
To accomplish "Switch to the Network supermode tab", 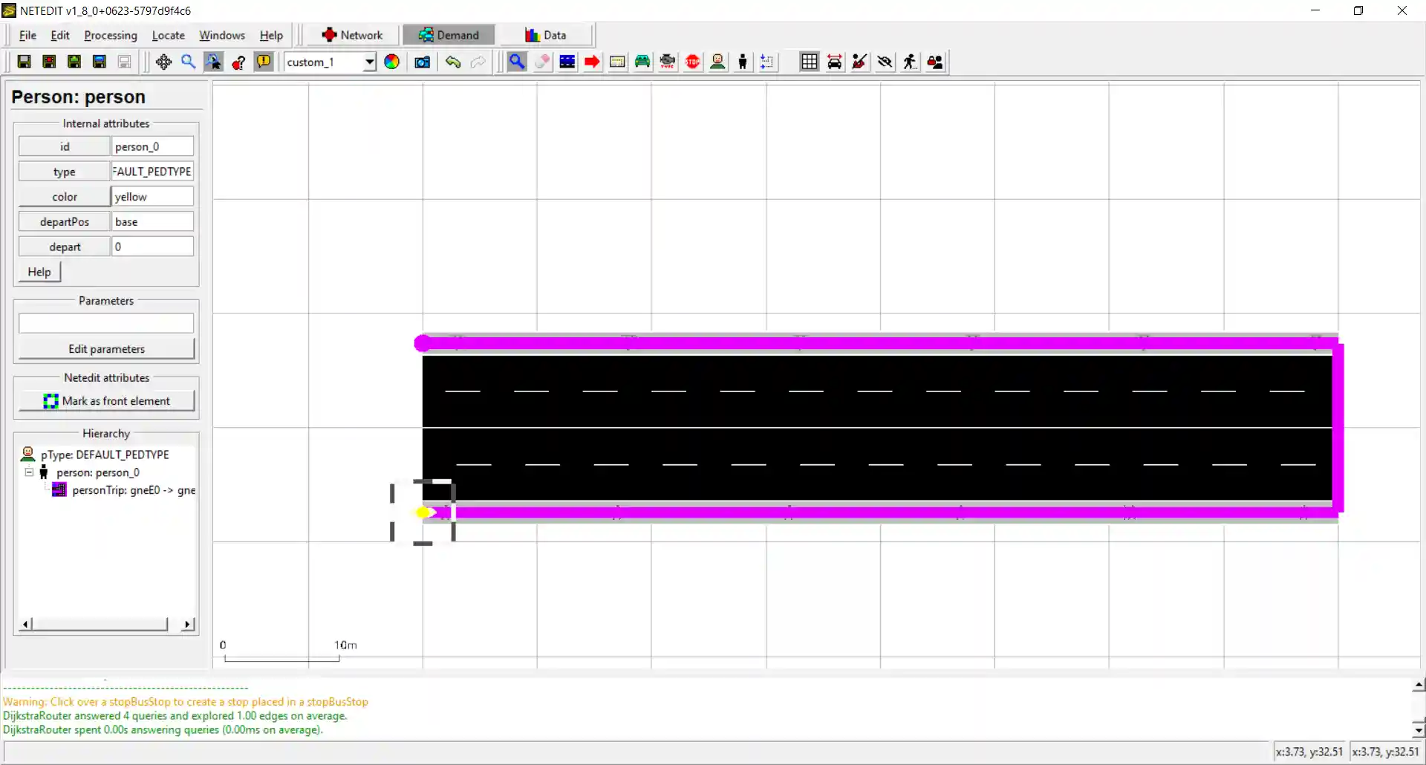I will [352, 36].
